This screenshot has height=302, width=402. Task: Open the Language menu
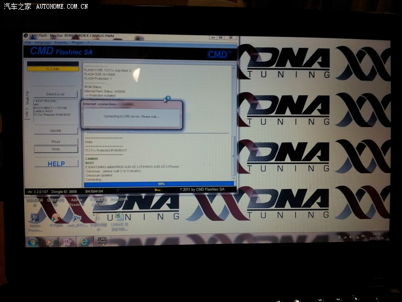(42, 43)
